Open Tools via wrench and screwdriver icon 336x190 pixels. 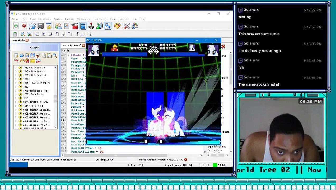pyautogui.click(x=127, y=26)
